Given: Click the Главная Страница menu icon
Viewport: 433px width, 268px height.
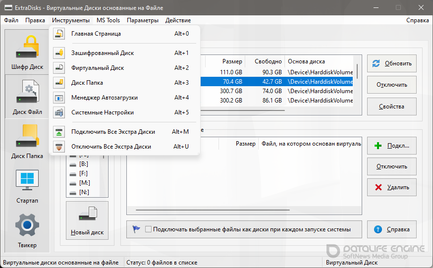Looking at the screenshot, I should point(59,34).
